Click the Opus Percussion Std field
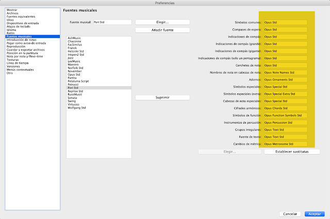This screenshot has height=219, width=330. [286, 123]
